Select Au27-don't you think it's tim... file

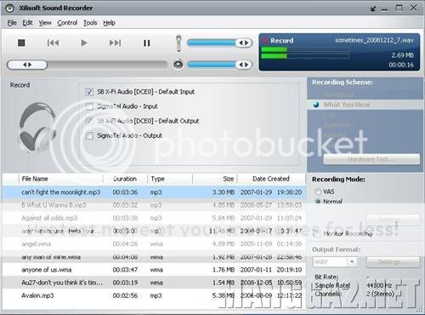pyautogui.click(x=154, y=283)
